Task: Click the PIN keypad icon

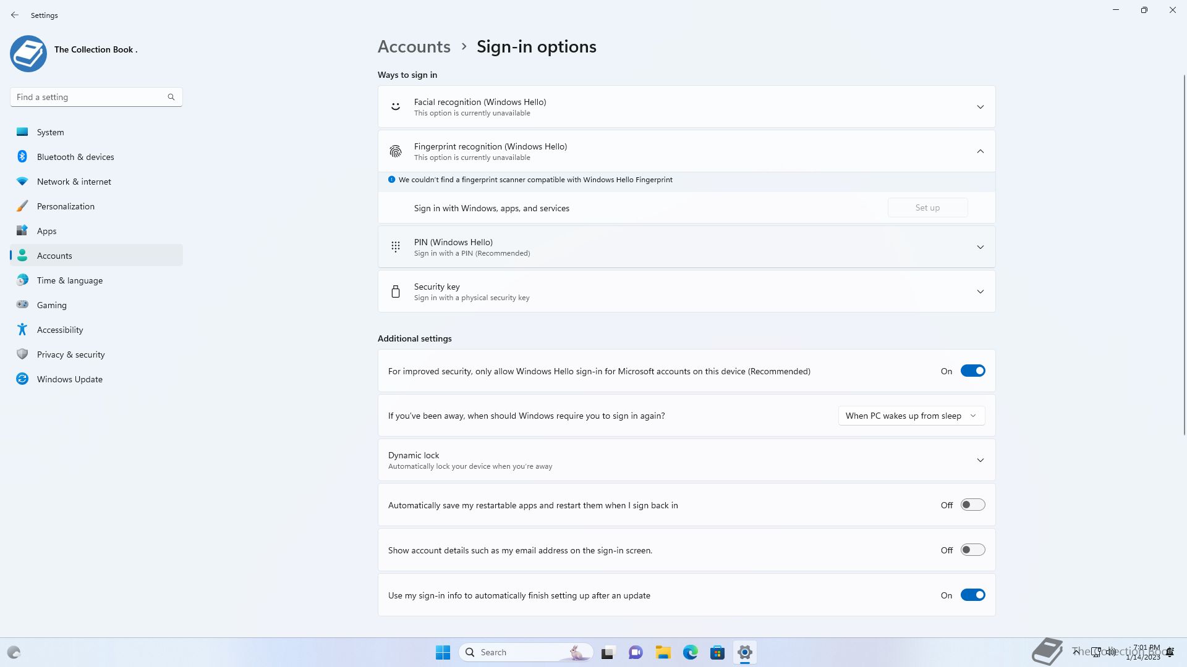Action: pyautogui.click(x=396, y=247)
